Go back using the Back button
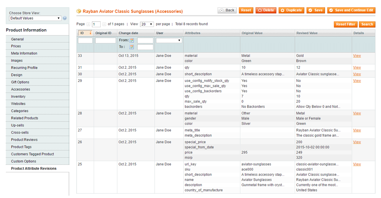This screenshot has width=381, height=198. [227, 10]
